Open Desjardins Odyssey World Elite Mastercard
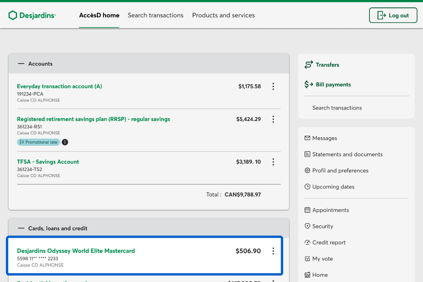 click(x=76, y=251)
